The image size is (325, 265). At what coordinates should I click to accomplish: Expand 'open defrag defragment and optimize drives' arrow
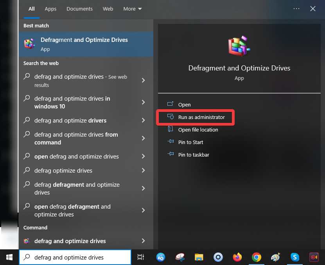pos(143,210)
